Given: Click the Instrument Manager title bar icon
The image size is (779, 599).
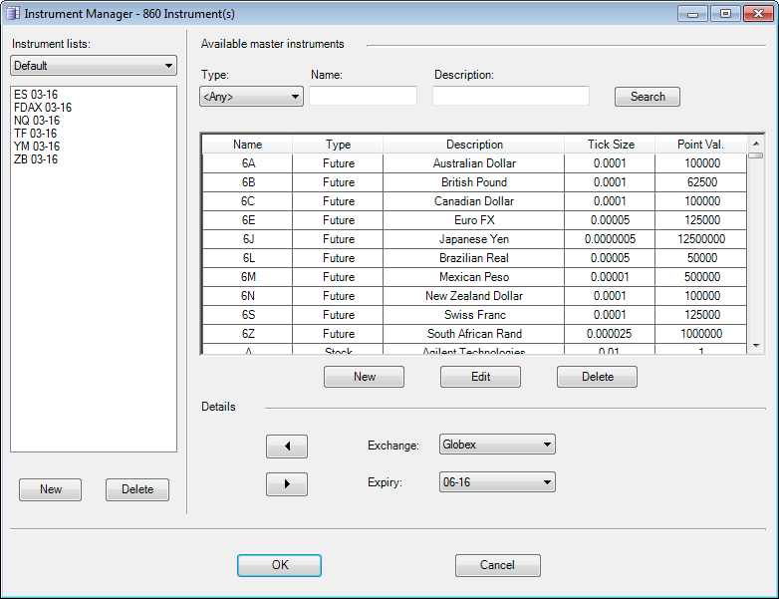Looking at the screenshot, I should [13, 13].
